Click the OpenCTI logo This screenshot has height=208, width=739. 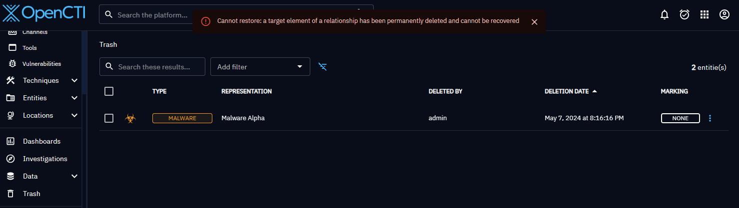(x=44, y=13)
